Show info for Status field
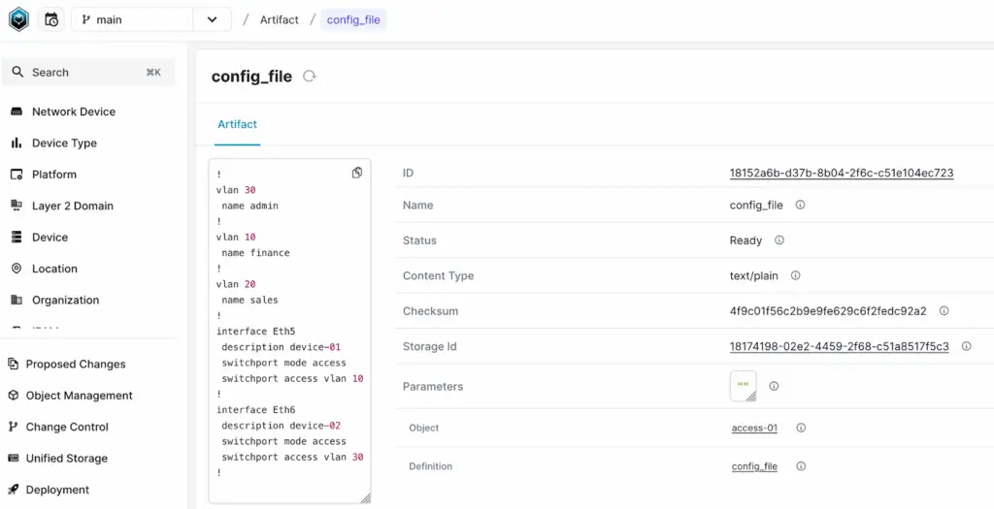994x509 pixels. coord(779,240)
